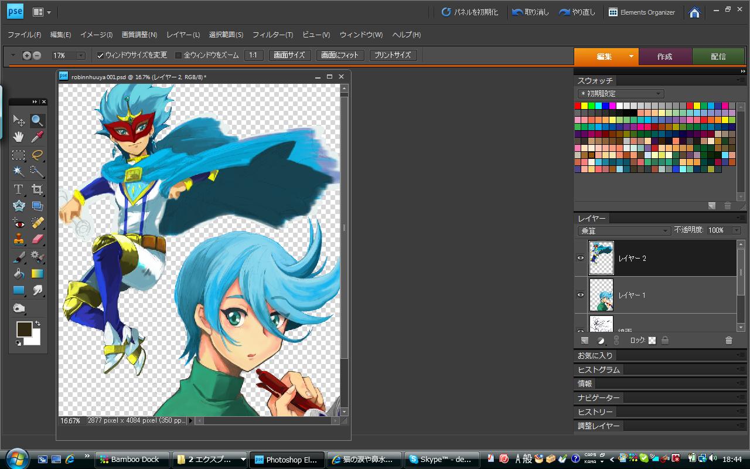Switch to the 作成 tab
The image size is (750, 469).
coord(664,56)
